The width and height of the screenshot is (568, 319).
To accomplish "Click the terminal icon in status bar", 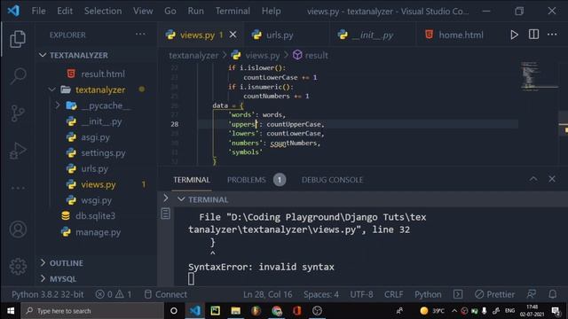I will (458, 294).
